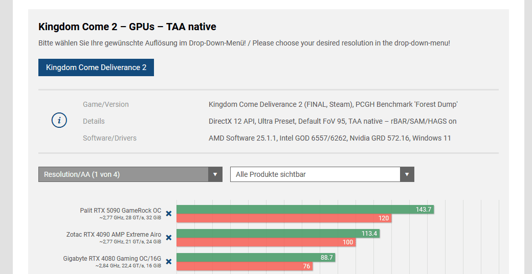The height and width of the screenshot is (274, 532).
Task: Click the Software/Drivers row label
Action: coord(109,138)
